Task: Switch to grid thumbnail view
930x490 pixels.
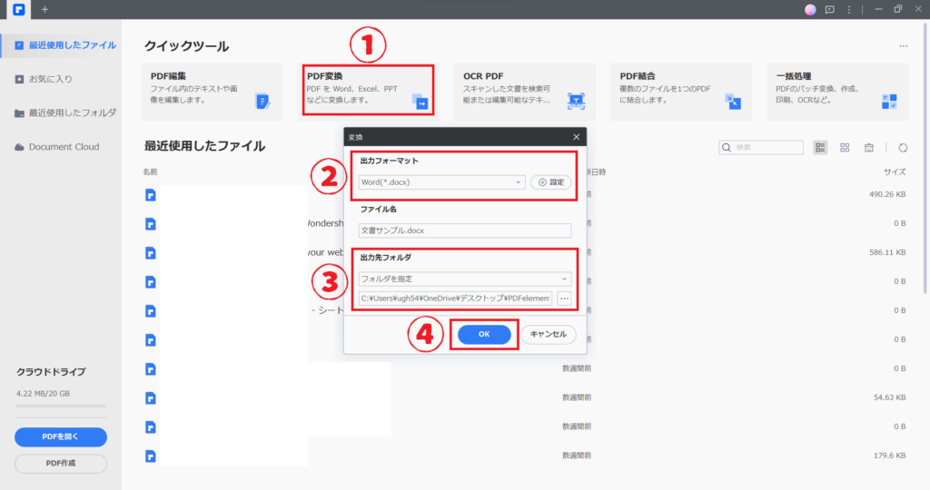Action: 845,147
